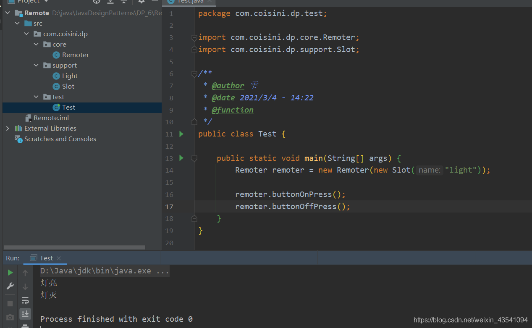
Task: Click the External Libraries icon
Action: click(18, 129)
